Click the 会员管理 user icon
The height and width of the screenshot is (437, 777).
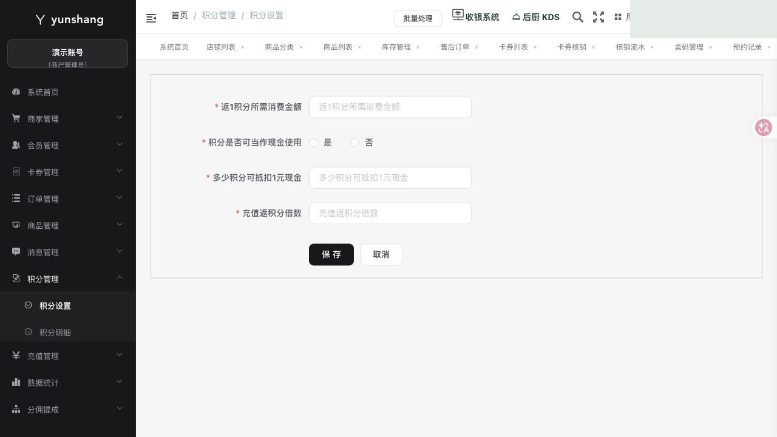point(16,145)
